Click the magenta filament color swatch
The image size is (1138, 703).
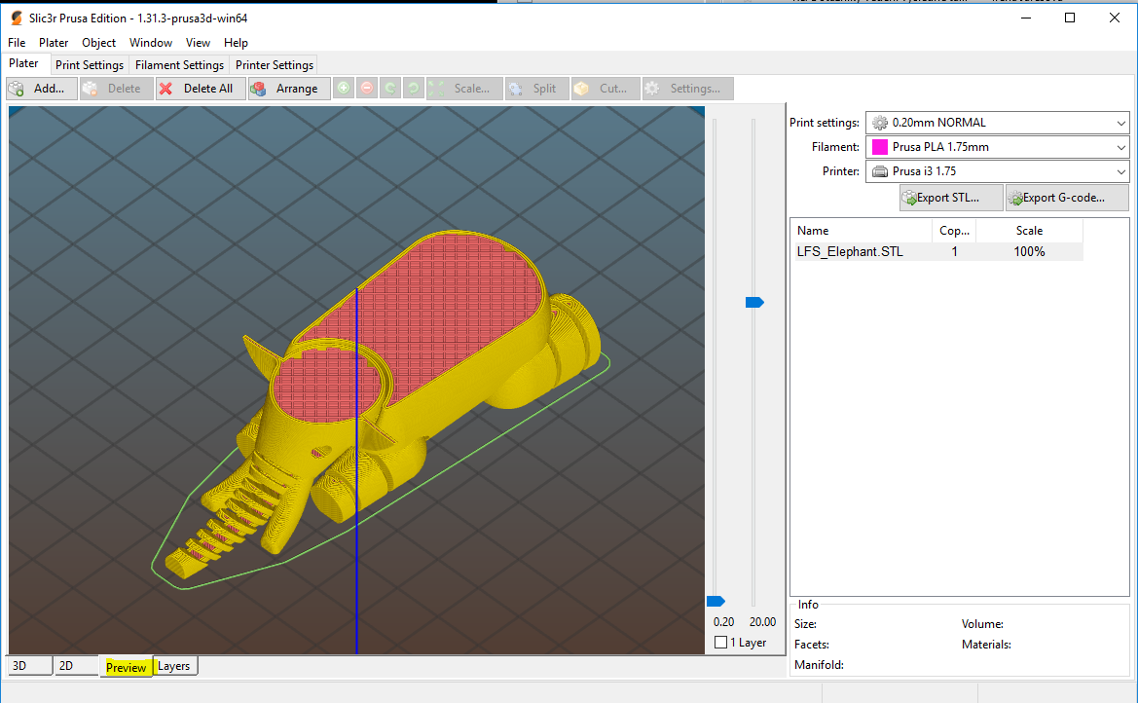pyautogui.click(x=879, y=147)
